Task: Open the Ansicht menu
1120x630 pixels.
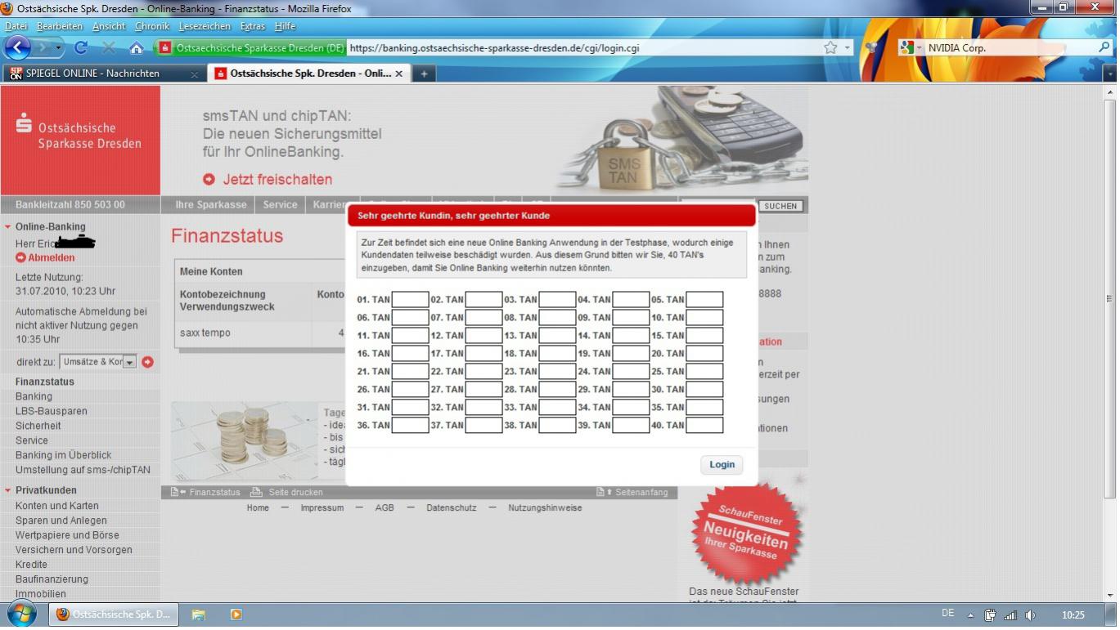Action: pos(109,26)
